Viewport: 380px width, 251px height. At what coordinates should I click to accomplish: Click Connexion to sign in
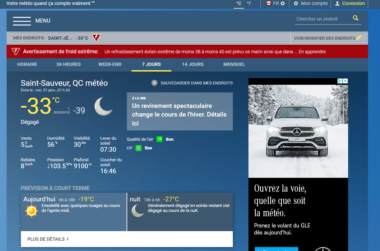pyautogui.click(x=353, y=3)
